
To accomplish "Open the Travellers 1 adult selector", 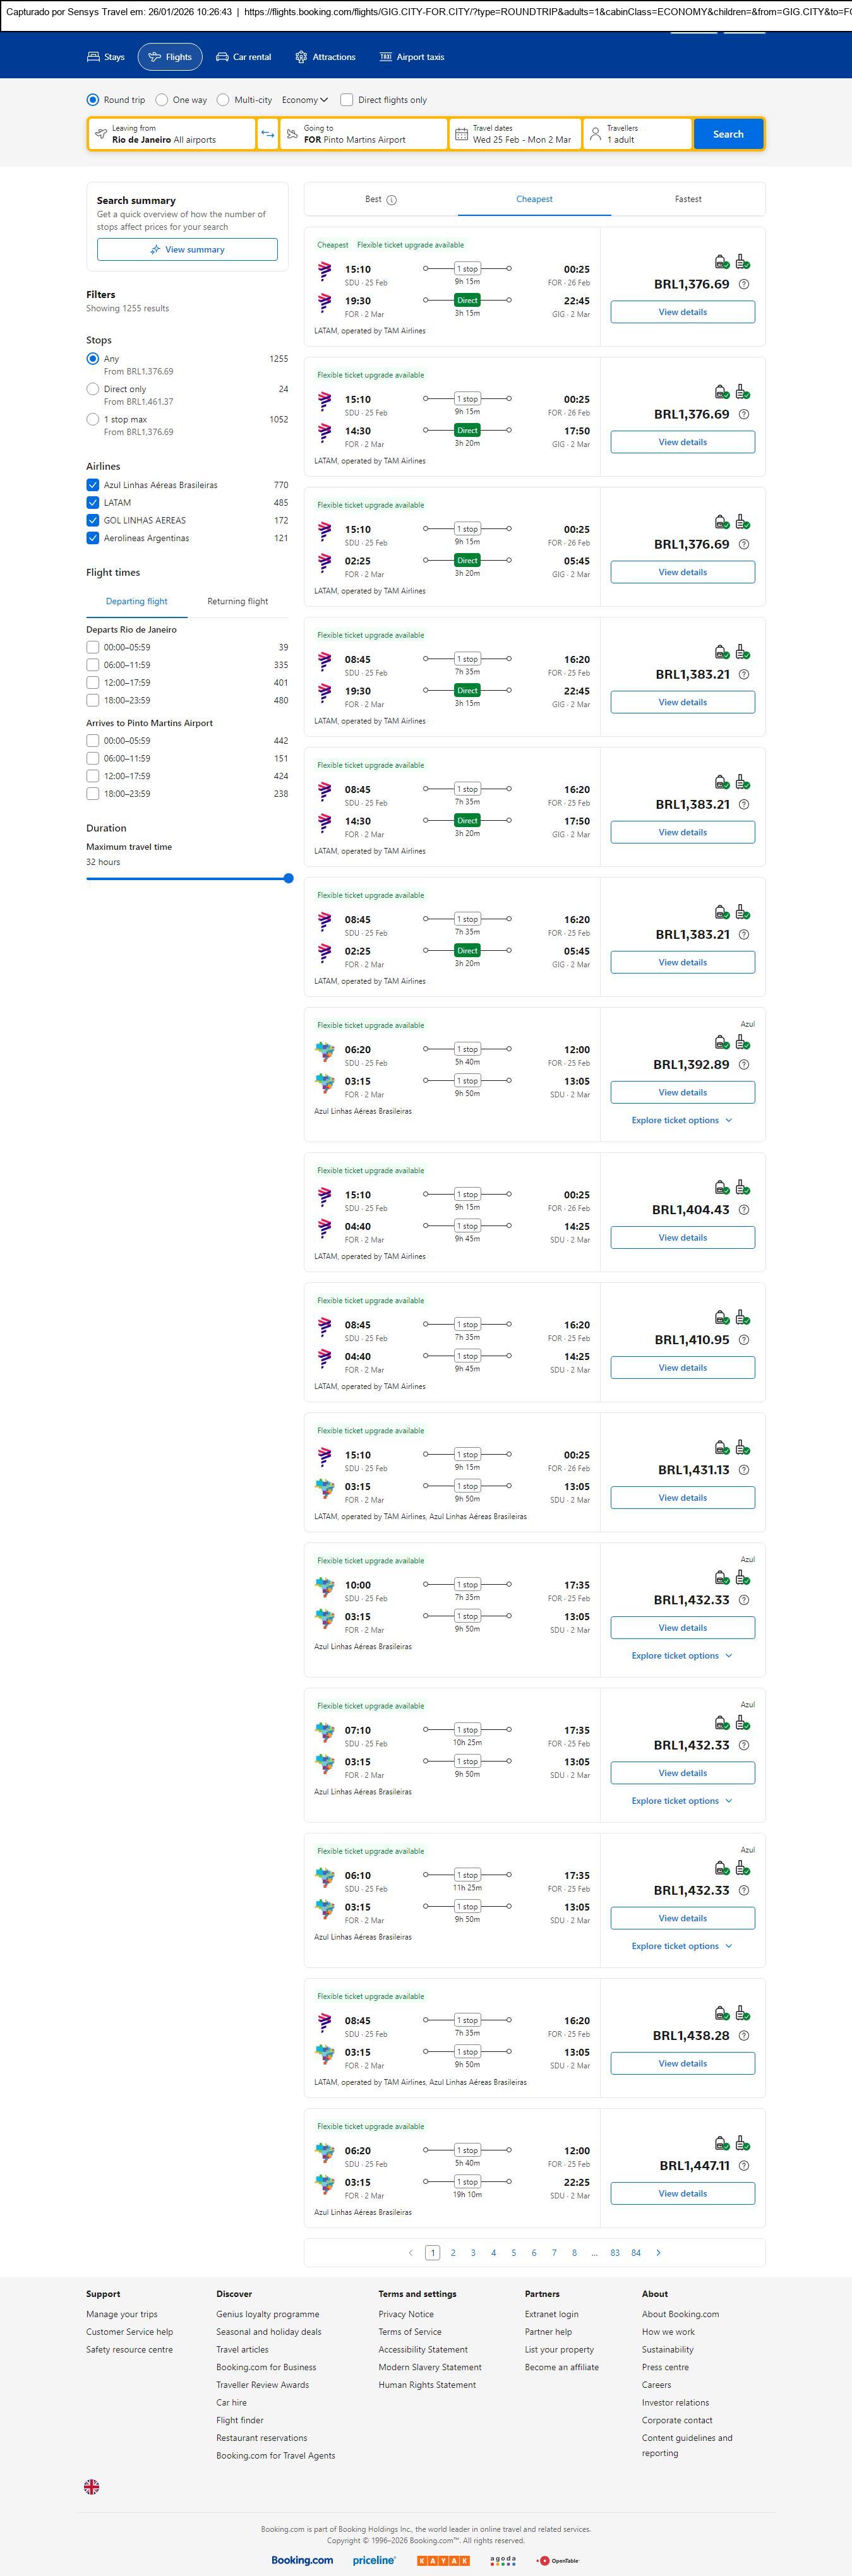I will (x=637, y=134).
